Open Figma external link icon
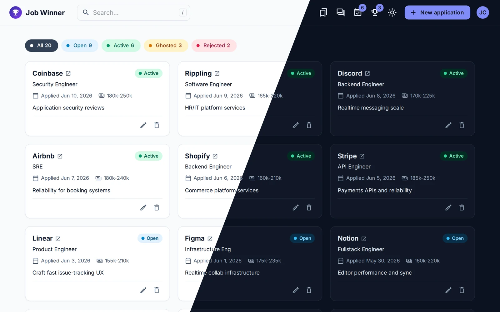The width and height of the screenshot is (500, 312). 210,239
